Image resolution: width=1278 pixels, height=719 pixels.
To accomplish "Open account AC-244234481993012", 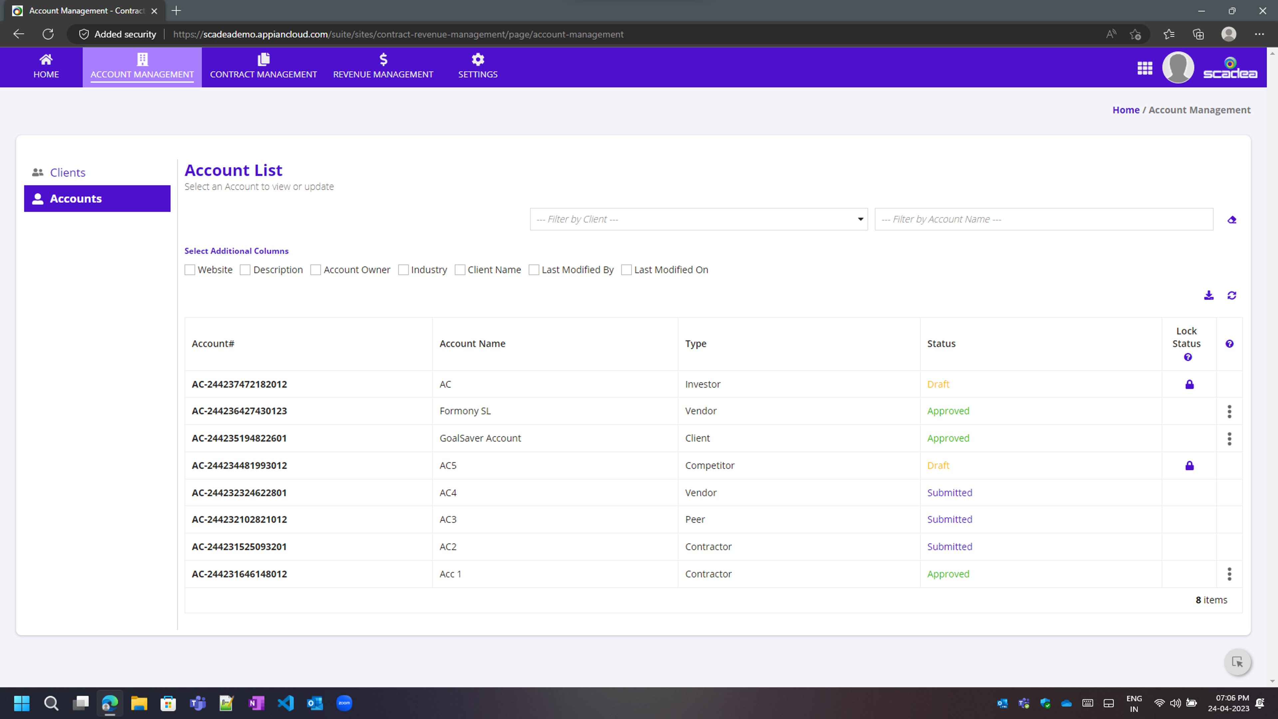I will [239, 465].
